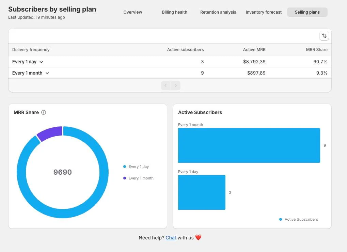This screenshot has height=252, width=347.
Task: Click the 9.3% share cell
Action: (x=321, y=73)
